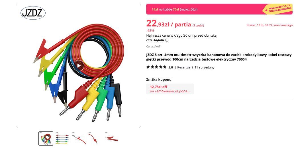
Task: Select the fourth thumbnail of red cable
Action: [95, 139]
